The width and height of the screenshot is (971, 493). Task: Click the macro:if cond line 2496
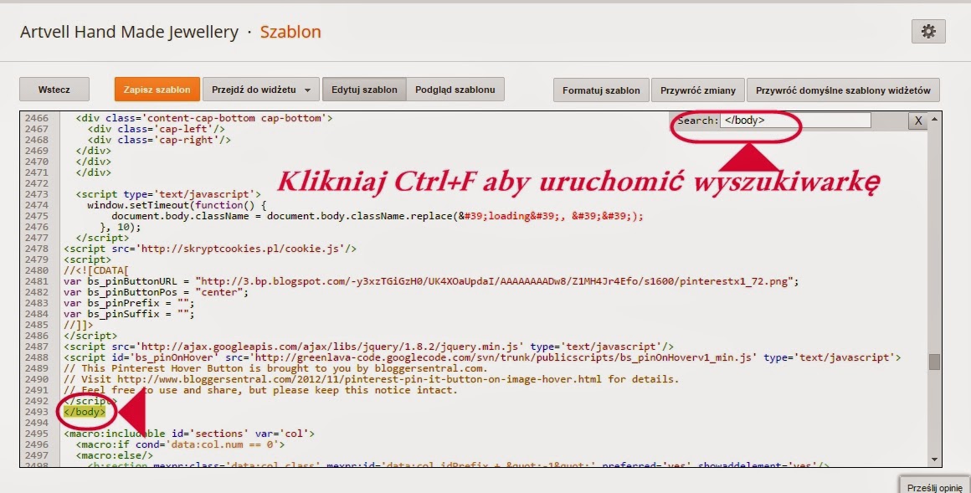pos(180,444)
